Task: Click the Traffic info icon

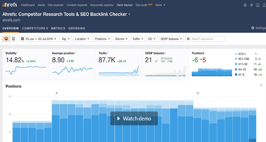Action: point(108,52)
